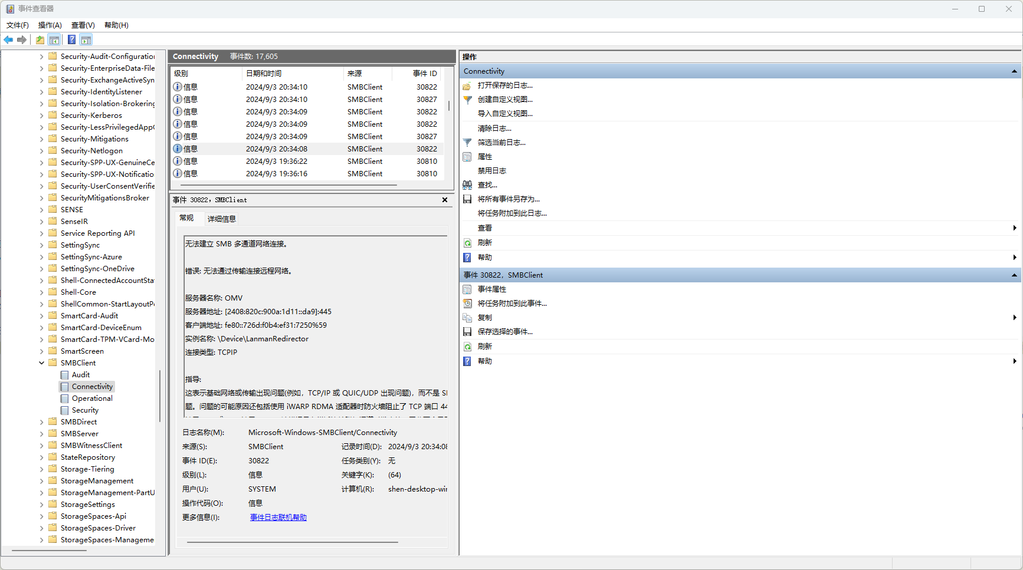Select the event at 2024/9/3 19:36:16
The width and height of the screenshot is (1023, 570).
click(x=307, y=174)
